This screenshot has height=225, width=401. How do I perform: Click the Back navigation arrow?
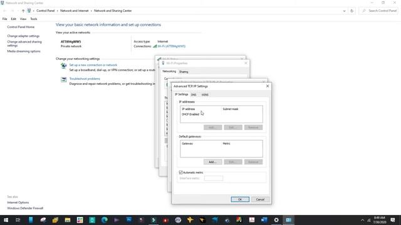4,11
